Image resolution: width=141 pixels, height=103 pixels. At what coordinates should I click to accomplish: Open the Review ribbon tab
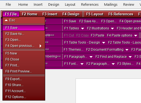[129, 4]
